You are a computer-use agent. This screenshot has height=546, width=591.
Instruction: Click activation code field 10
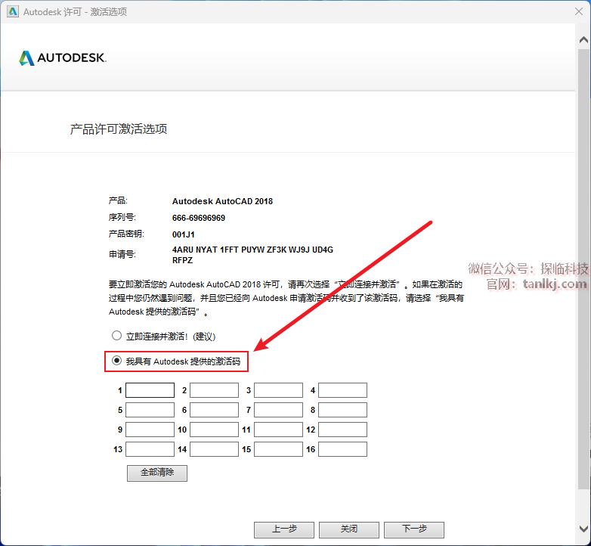click(214, 430)
